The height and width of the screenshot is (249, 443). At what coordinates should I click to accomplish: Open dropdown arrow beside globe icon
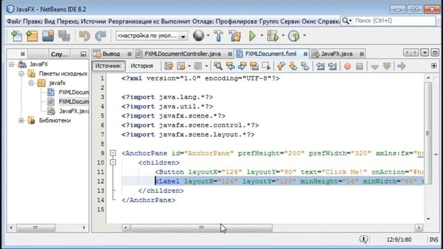pyautogui.click(x=208, y=35)
